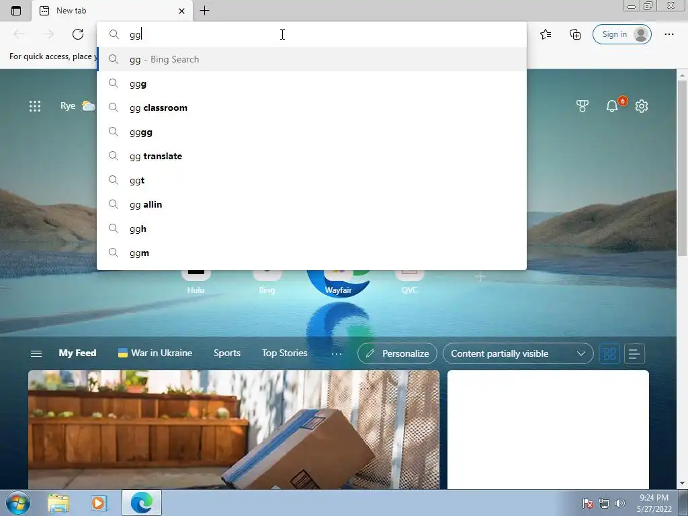Open the Bing quick link tile
Screen dimensions: 688x516
(x=267, y=282)
